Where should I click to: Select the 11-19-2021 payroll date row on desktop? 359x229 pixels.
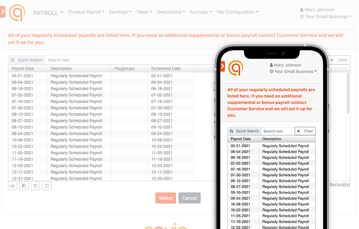click(x=112, y=159)
